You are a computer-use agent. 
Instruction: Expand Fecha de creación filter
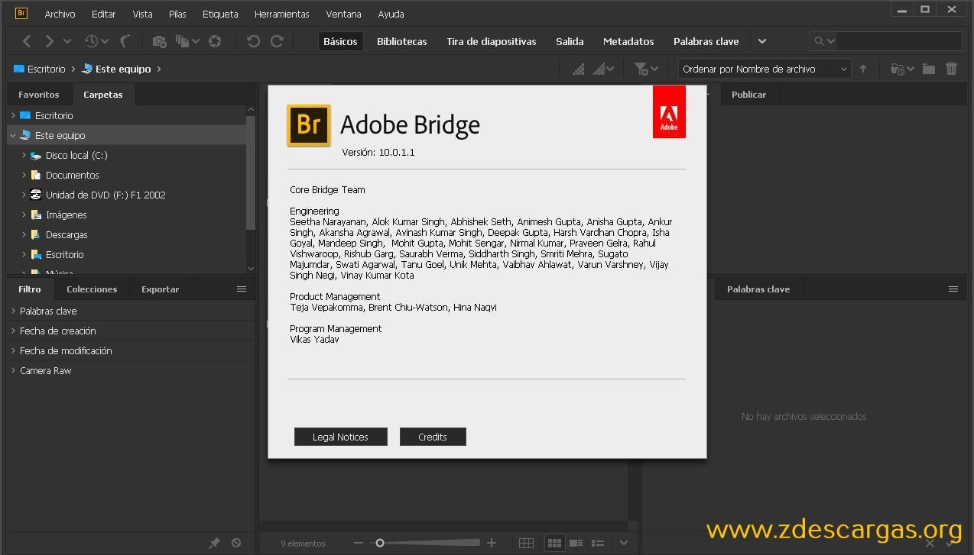[13, 331]
